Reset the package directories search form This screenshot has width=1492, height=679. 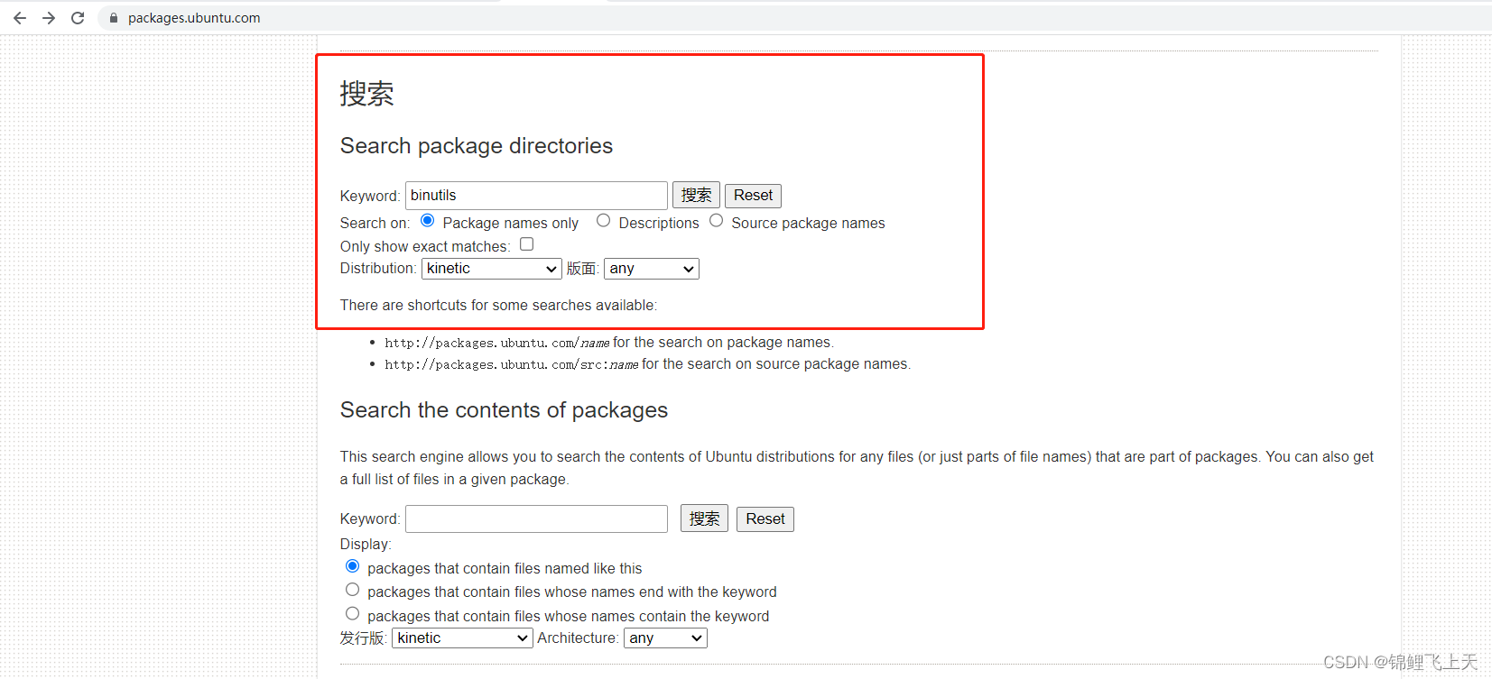pyautogui.click(x=753, y=196)
